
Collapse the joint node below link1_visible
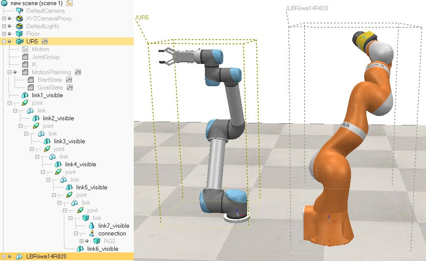click(x=9, y=103)
